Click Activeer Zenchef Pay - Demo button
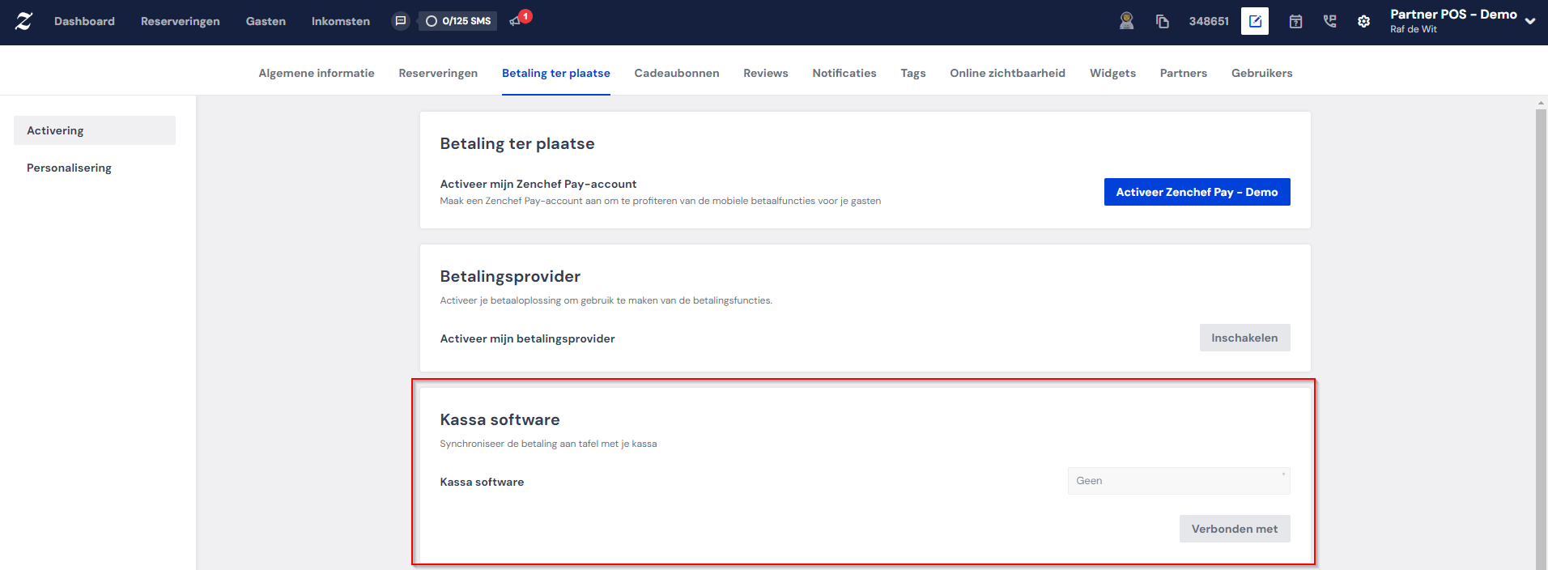The height and width of the screenshot is (570, 1548). coord(1197,192)
